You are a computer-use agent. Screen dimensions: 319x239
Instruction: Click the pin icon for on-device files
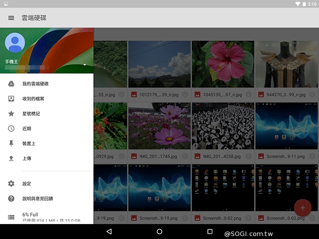(11, 143)
